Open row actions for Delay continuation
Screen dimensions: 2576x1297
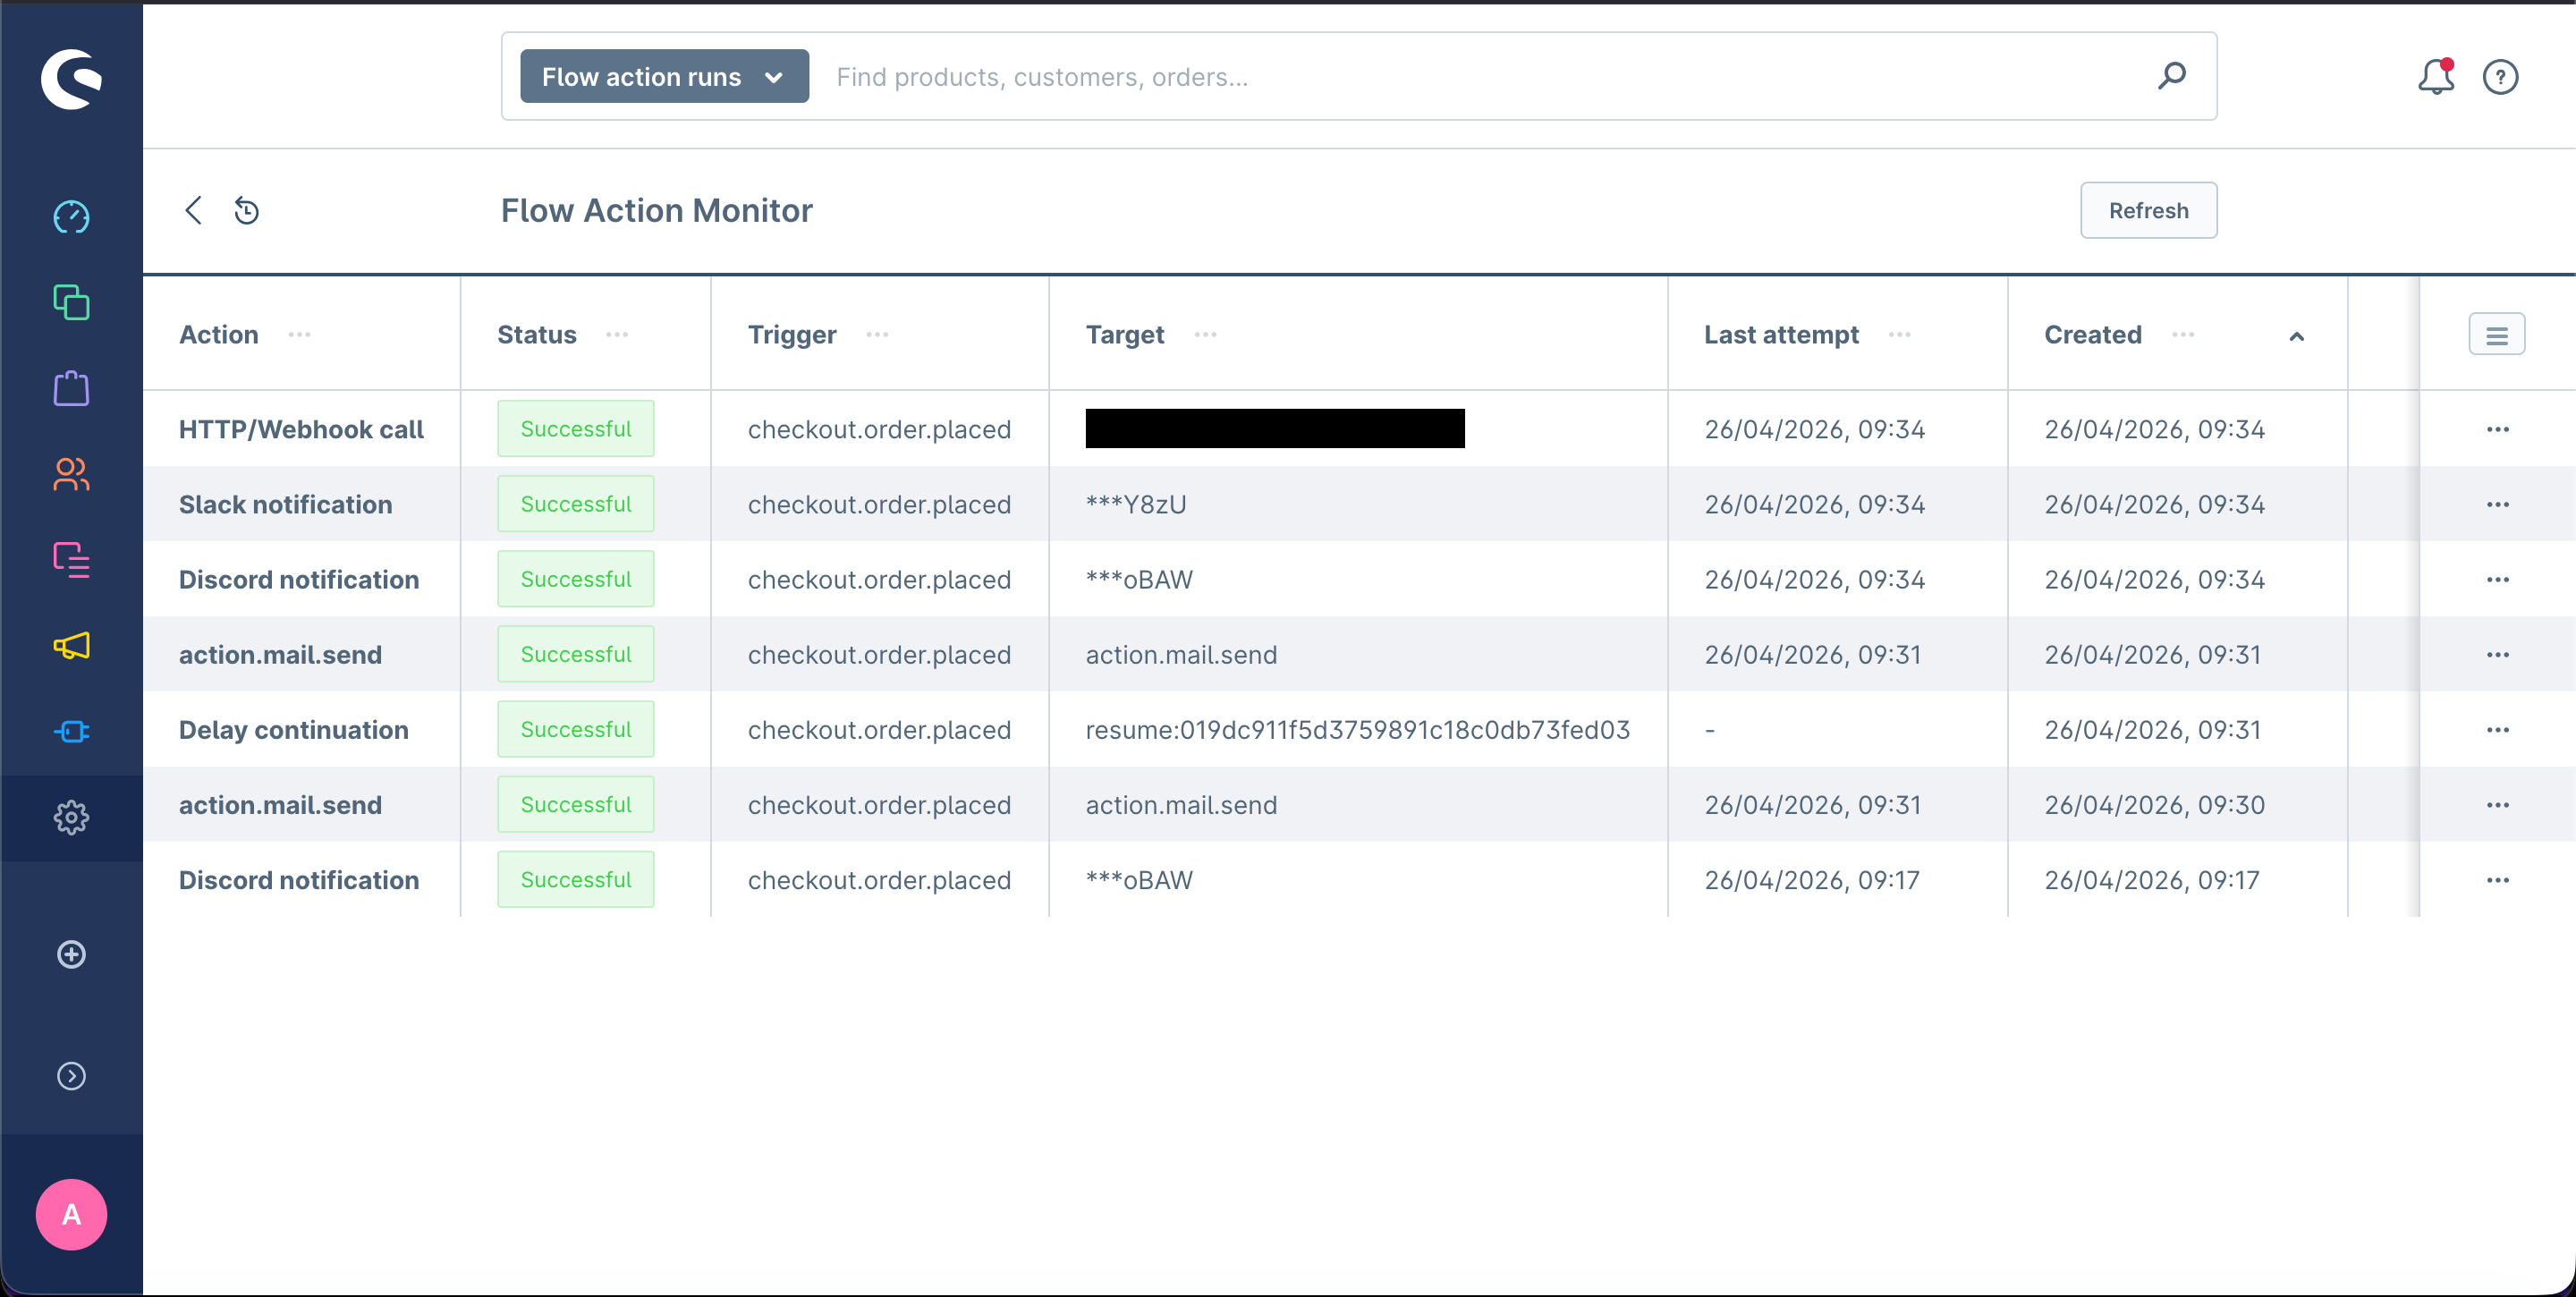2497,730
